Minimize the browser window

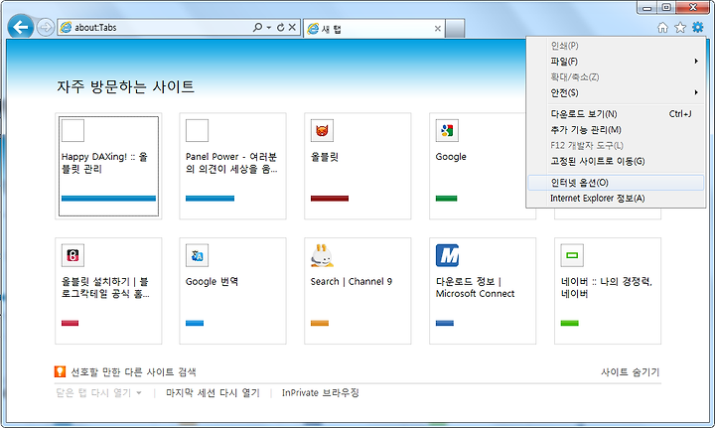pos(647,8)
